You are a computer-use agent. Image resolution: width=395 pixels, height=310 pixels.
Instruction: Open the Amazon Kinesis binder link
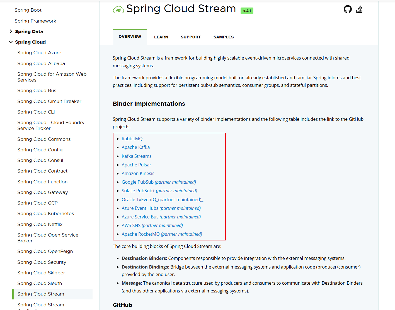tap(138, 173)
